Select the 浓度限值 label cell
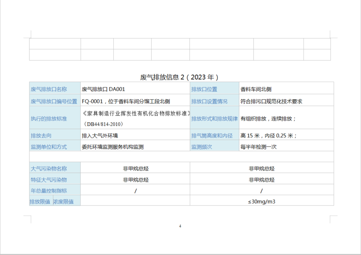This screenshot has width=361, height=255. click(x=63, y=201)
